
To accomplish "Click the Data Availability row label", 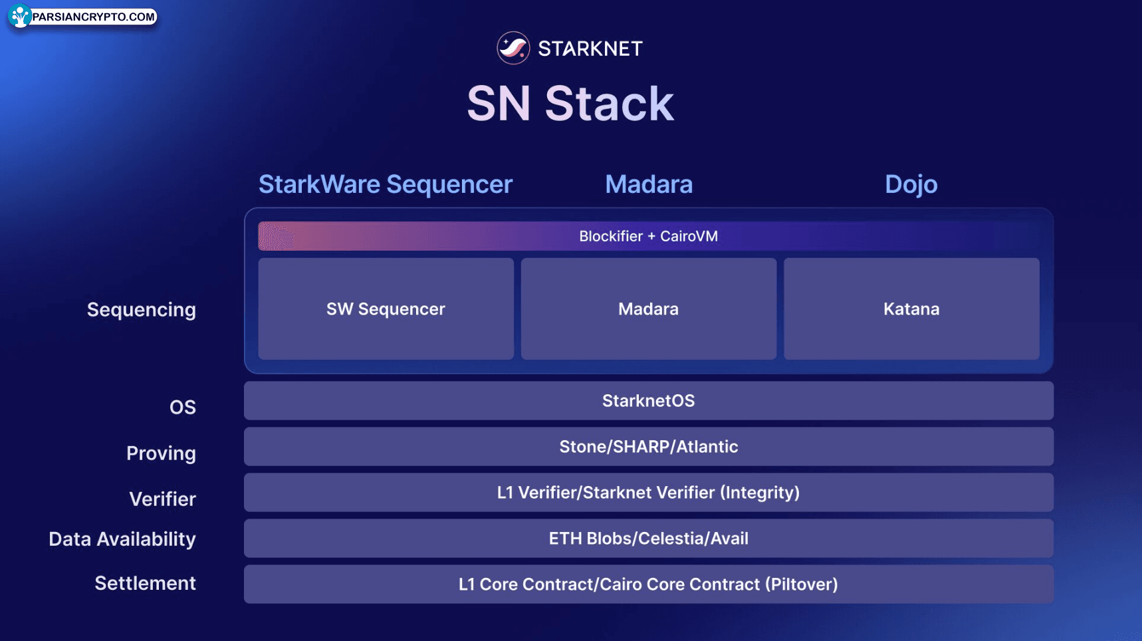I will 122,539.
